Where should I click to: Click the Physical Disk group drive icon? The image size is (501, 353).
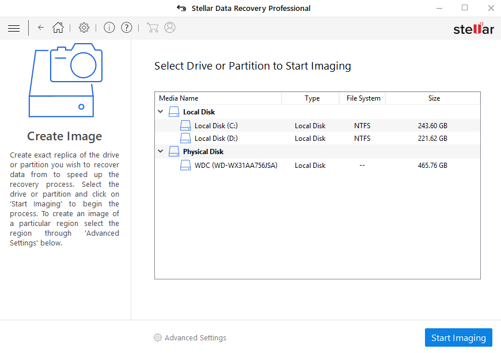pyautogui.click(x=174, y=151)
